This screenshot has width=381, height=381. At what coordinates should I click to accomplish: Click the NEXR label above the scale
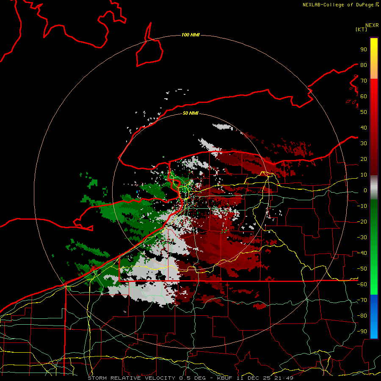[x=372, y=25]
